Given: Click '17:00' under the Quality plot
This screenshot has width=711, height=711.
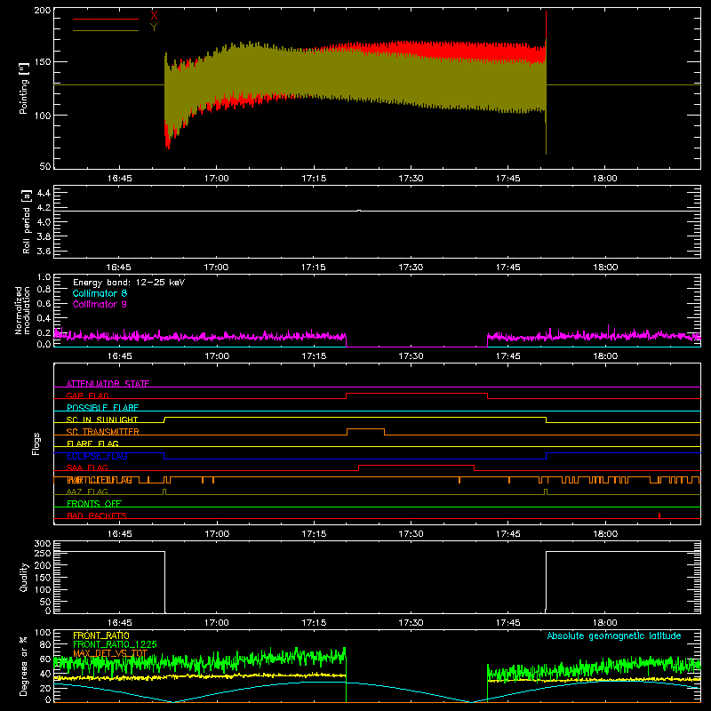Looking at the screenshot, I should pyautogui.click(x=216, y=623).
